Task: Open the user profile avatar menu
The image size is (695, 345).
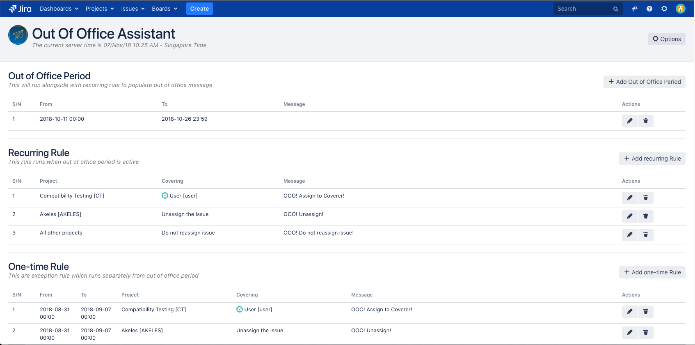Action: click(x=680, y=9)
